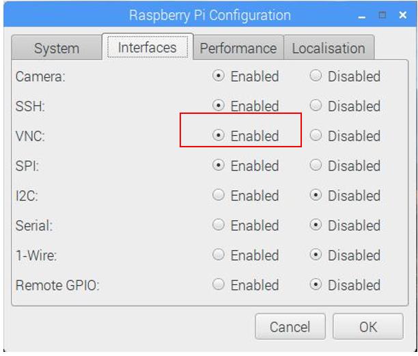Screen dimensions: 418x356
Task: Minimize the Raspberry Pi Configuration window
Action: pyautogui.click(x=370, y=14)
